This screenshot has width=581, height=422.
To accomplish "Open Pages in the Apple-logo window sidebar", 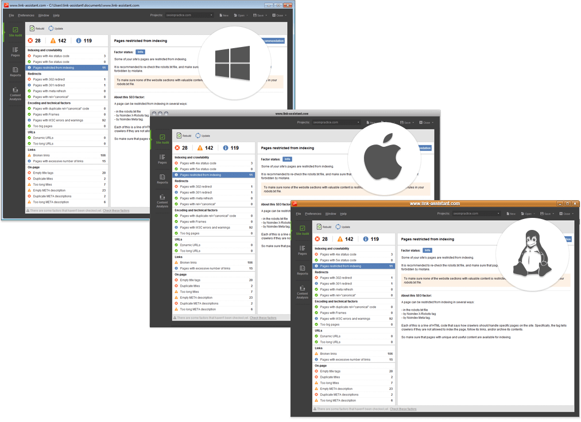I will point(162,159).
